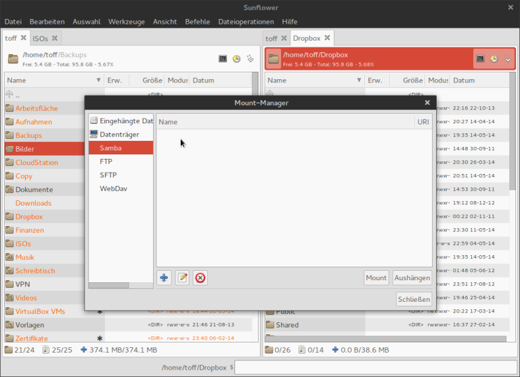This screenshot has width=520, height=377.
Task: Open bookmarks icon in left Backups panel
Action: [x=250, y=59]
